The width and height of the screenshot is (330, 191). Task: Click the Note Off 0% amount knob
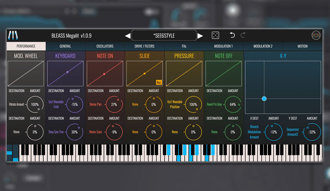click(x=233, y=132)
